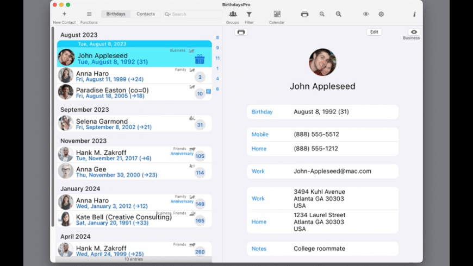Click the Edit button
The height and width of the screenshot is (266, 473).
click(x=374, y=32)
